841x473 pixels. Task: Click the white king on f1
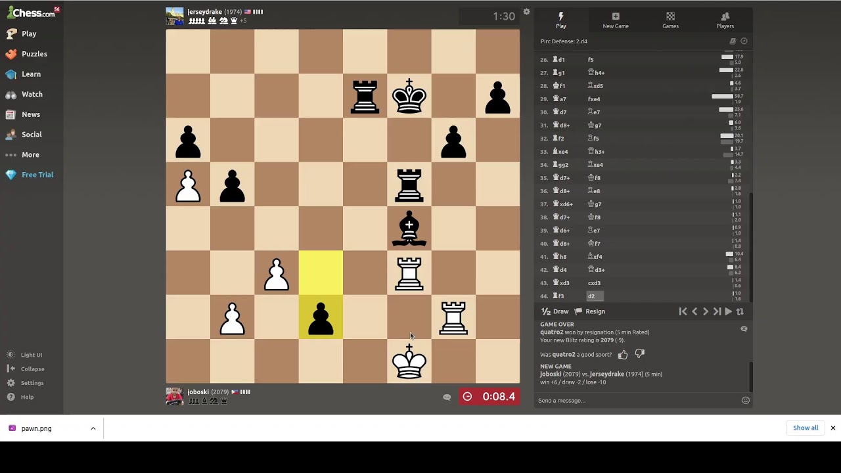point(409,361)
